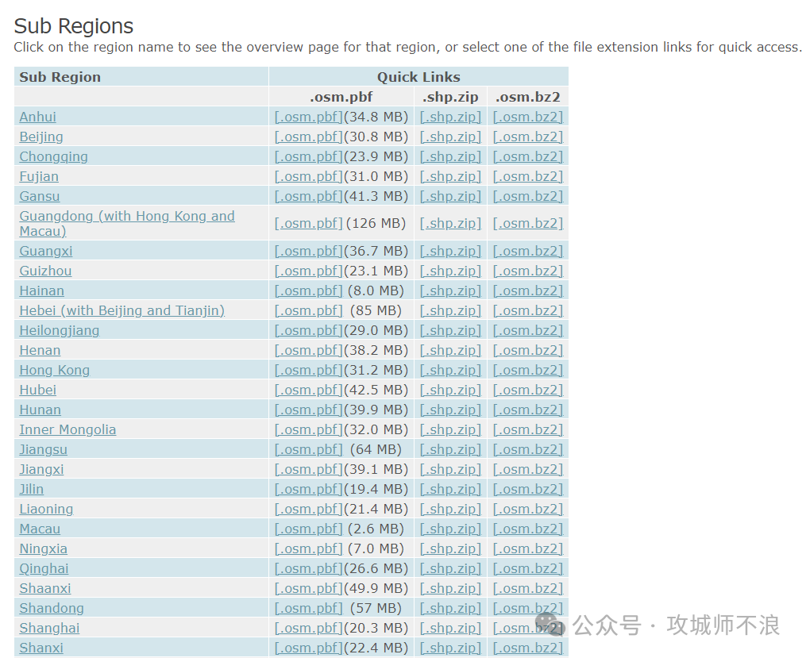This screenshot has height=658, width=806.
Task: Download Jiangsu 64 MB .osm.pbf
Action: pyautogui.click(x=308, y=450)
